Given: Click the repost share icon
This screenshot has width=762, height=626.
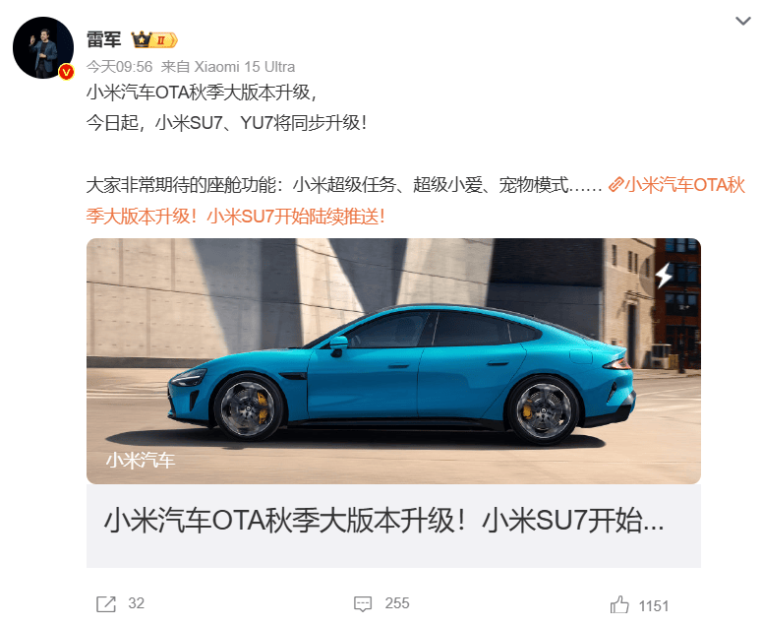Looking at the screenshot, I should point(106,604).
